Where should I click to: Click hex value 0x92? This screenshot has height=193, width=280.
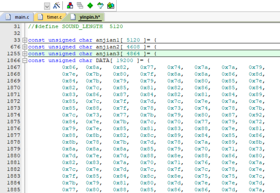[256, 115]
